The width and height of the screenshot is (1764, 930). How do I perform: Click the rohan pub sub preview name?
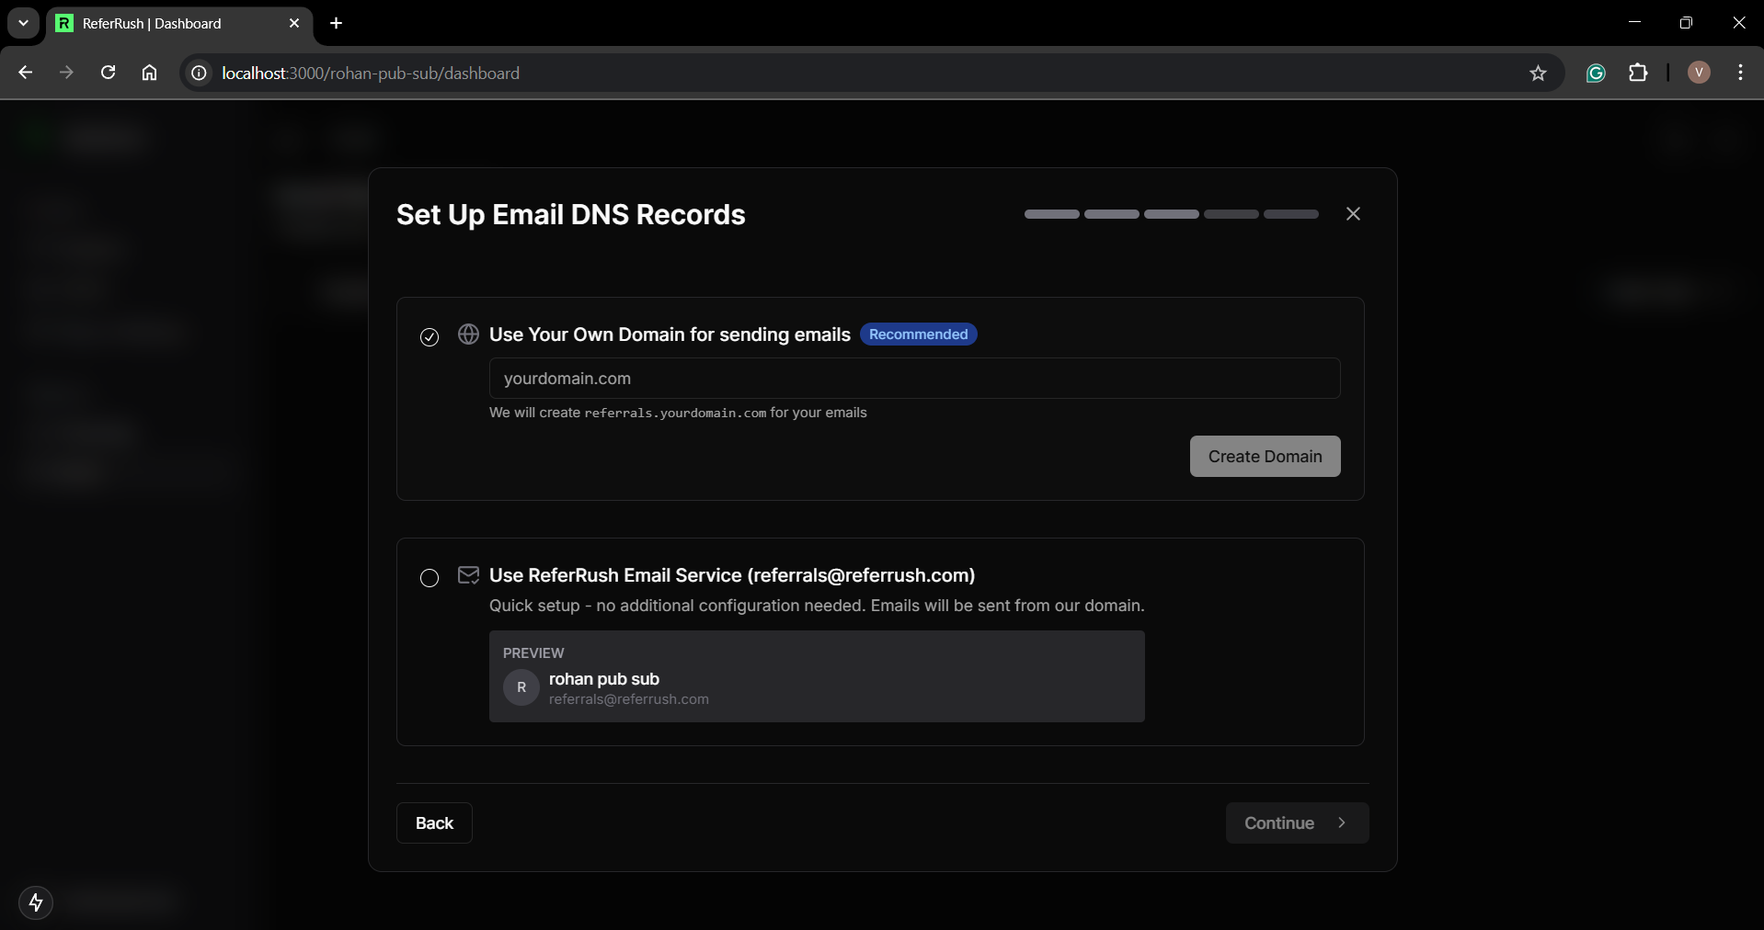coord(604,679)
